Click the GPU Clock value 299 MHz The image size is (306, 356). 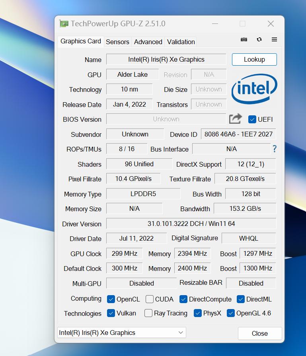(x=124, y=253)
